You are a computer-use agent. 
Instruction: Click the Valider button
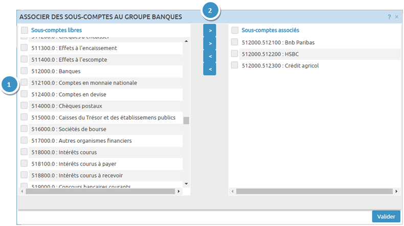[386, 216]
